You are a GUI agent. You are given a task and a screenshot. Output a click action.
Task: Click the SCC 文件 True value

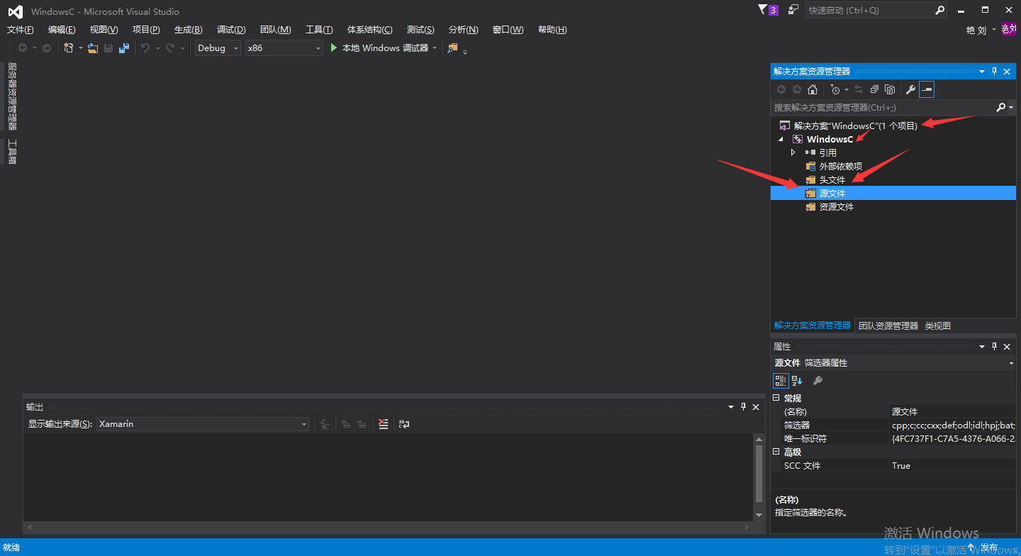953,466
